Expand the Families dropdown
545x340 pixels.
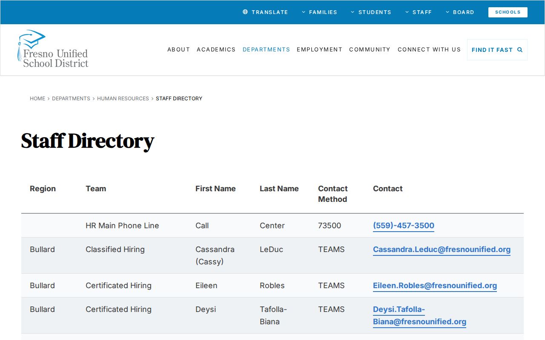click(319, 12)
